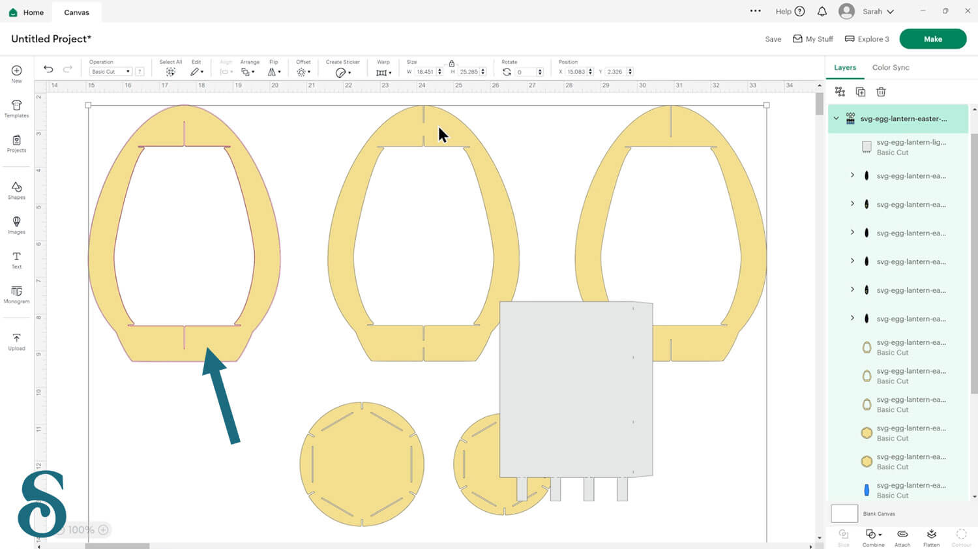
Task: Open the Monogram tool
Action: [x=16, y=295]
